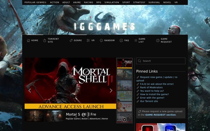Viewport: 210px width, 131px height.
Task: Select the wine cafe game thumbnail
Action: click(124, 107)
